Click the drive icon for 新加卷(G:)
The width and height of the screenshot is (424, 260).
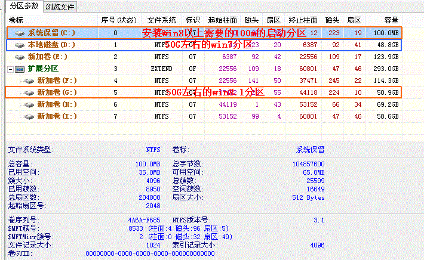(x=29, y=92)
